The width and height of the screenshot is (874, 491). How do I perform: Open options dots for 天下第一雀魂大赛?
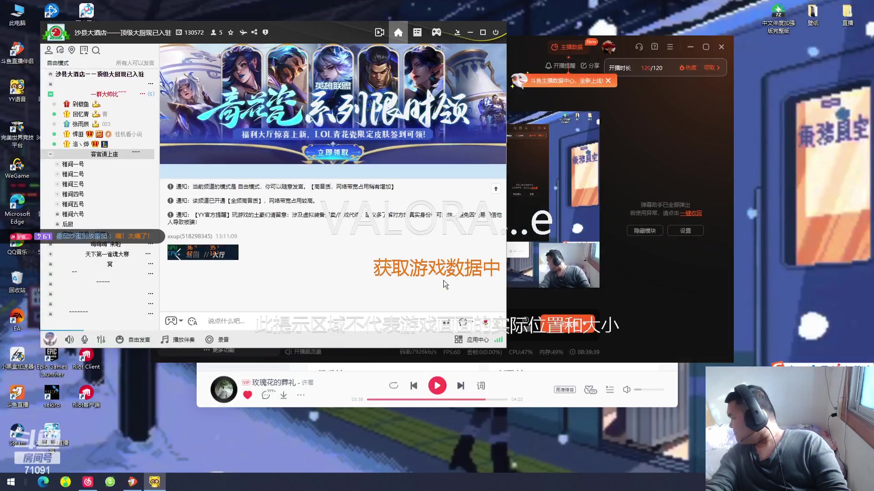[148, 254]
